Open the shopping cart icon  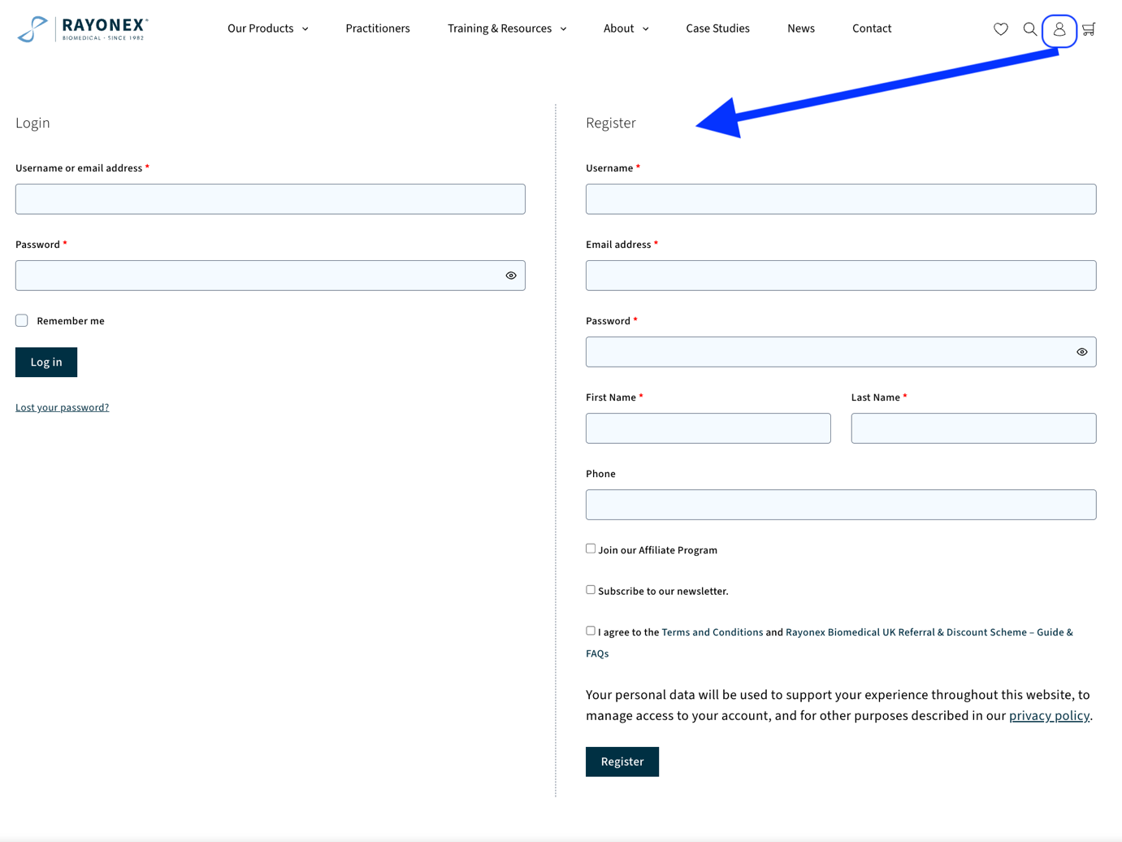click(1089, 29)
